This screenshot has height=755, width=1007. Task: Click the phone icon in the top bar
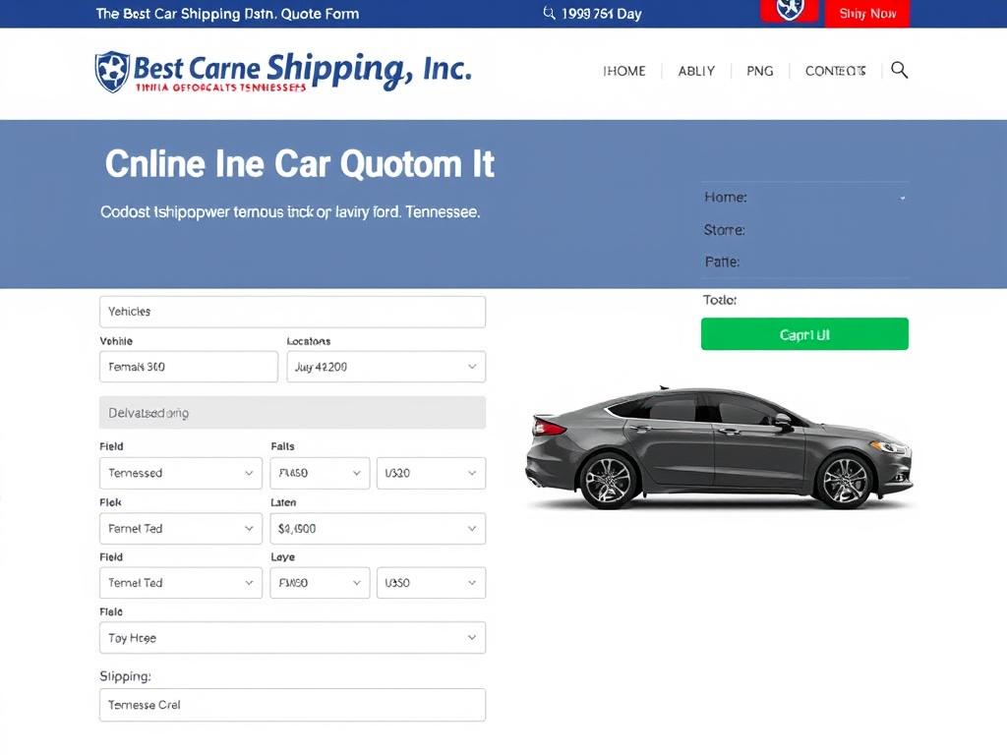[x=548, y=13]
